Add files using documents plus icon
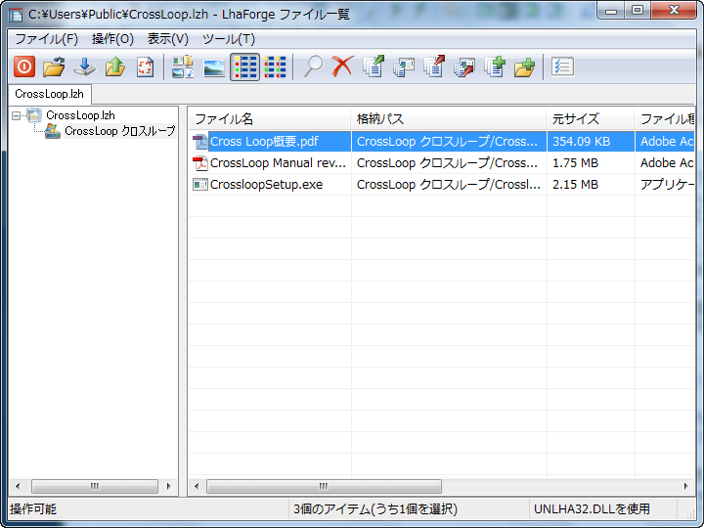The image size is (704, 528). (x=495, y=66)
